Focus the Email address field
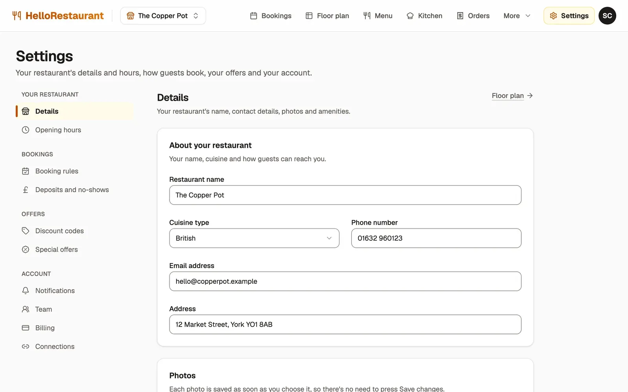628x392 pixels. [345, 281]
